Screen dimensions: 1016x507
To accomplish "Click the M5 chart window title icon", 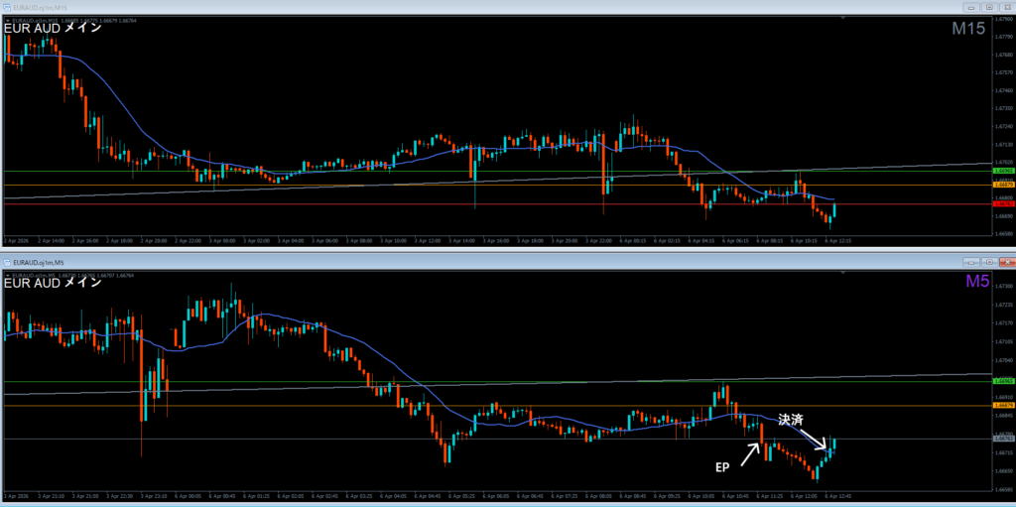I will [x=6, y=262].
